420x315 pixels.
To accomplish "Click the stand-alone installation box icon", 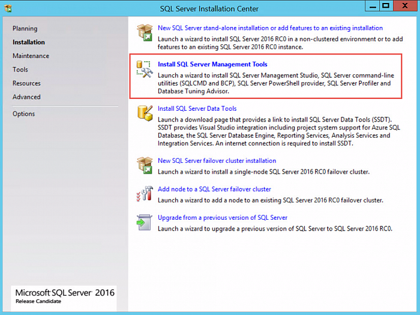I will (x=145, y=32).
